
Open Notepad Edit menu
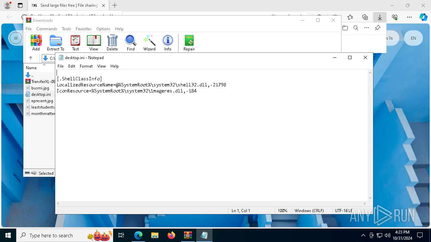pyautogui.click(x=72, y=66)
